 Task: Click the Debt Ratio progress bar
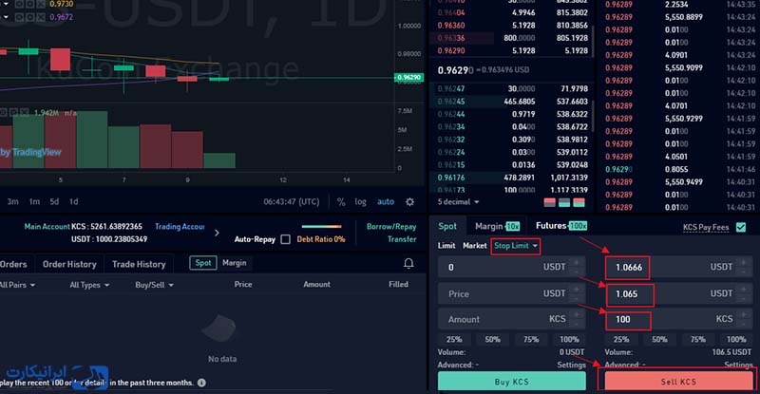[x=321, y=226]
